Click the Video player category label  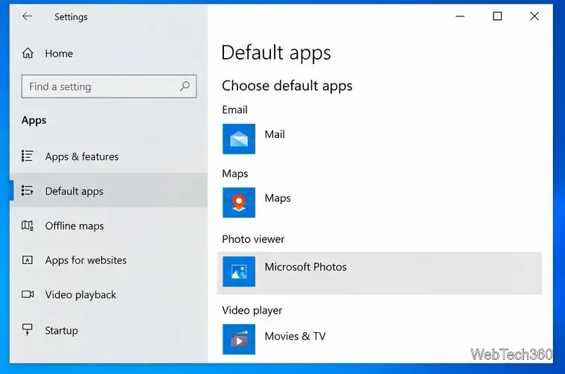coord(252,311)
